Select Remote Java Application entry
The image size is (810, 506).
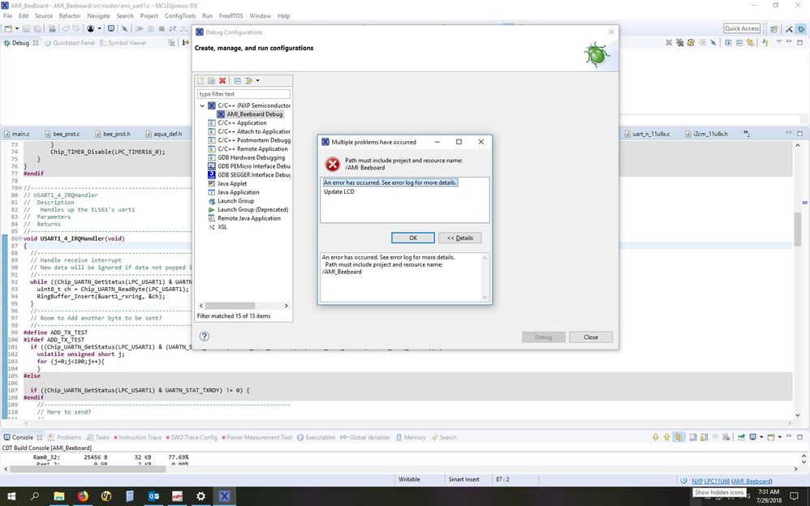(x=243, y=218)
